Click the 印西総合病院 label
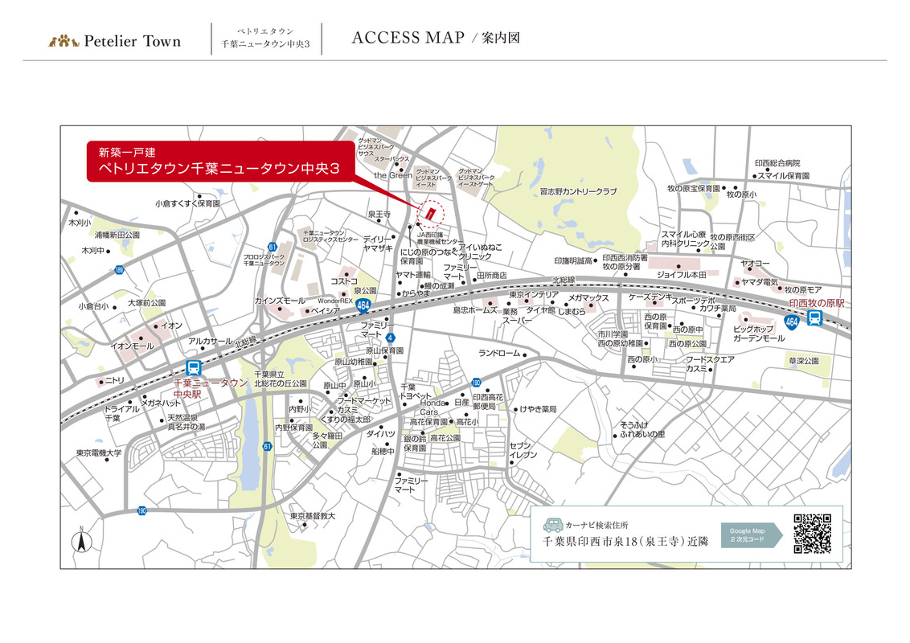 coord(777,163)
